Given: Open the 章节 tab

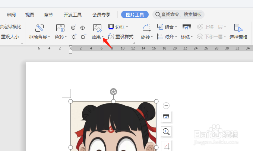Looking at the screenshot, I should coord(48,15).
